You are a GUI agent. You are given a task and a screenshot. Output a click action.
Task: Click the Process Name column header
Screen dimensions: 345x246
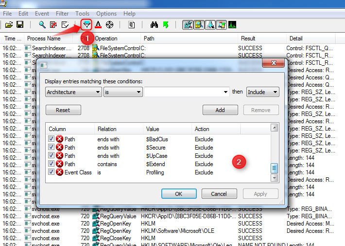point(49,38)
